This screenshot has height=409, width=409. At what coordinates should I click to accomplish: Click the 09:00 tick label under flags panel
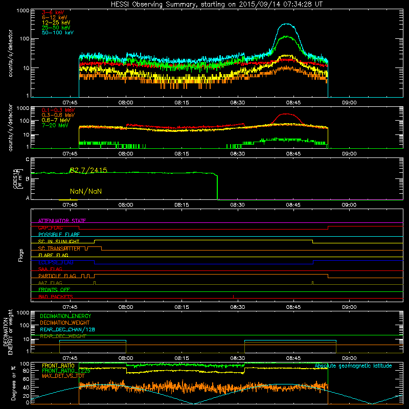coord(349,307)
